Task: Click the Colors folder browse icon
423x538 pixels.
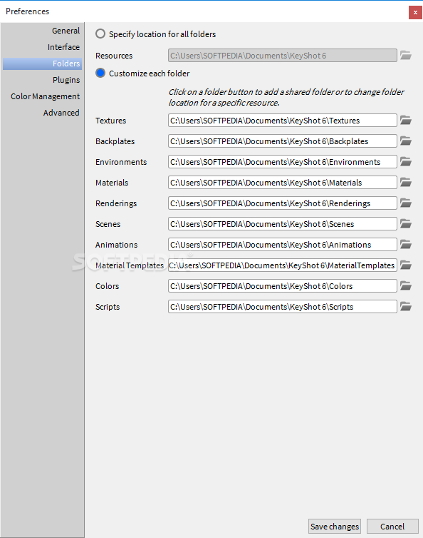Action: (405, 286)
